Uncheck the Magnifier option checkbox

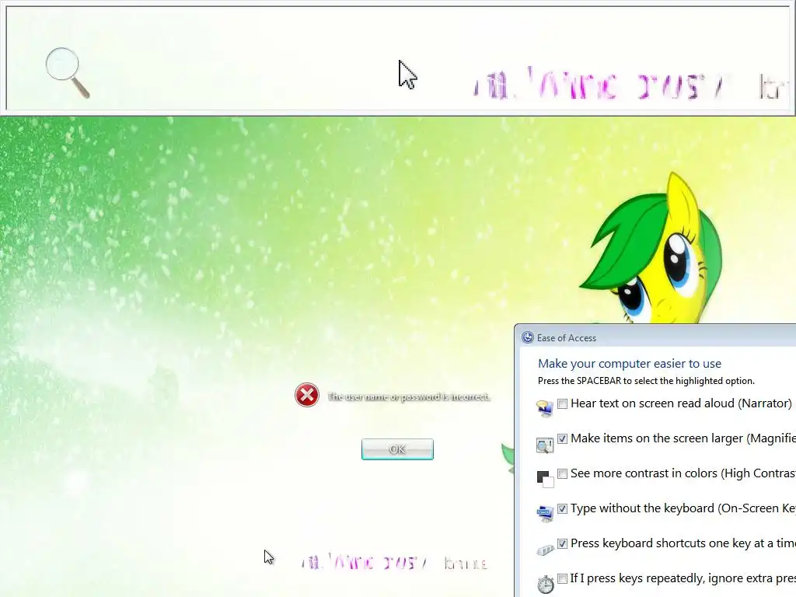pos(563,438)
